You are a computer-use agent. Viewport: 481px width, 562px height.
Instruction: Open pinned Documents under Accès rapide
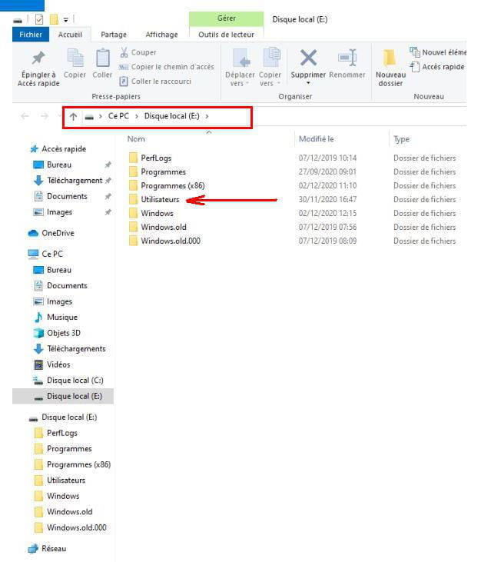[67, 196]
